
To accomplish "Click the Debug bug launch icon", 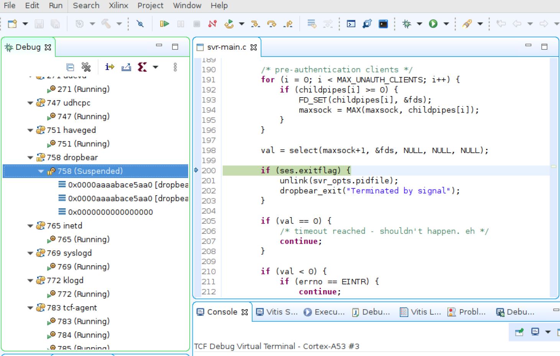I will coord(407,24).
